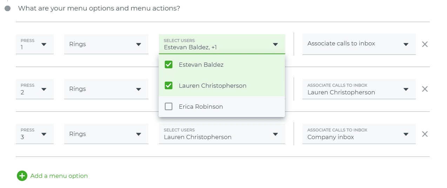Expand the first row Rings action dropdown
Image resolution: width=447 pixels, height=188 pixels.
pos(106,44)
